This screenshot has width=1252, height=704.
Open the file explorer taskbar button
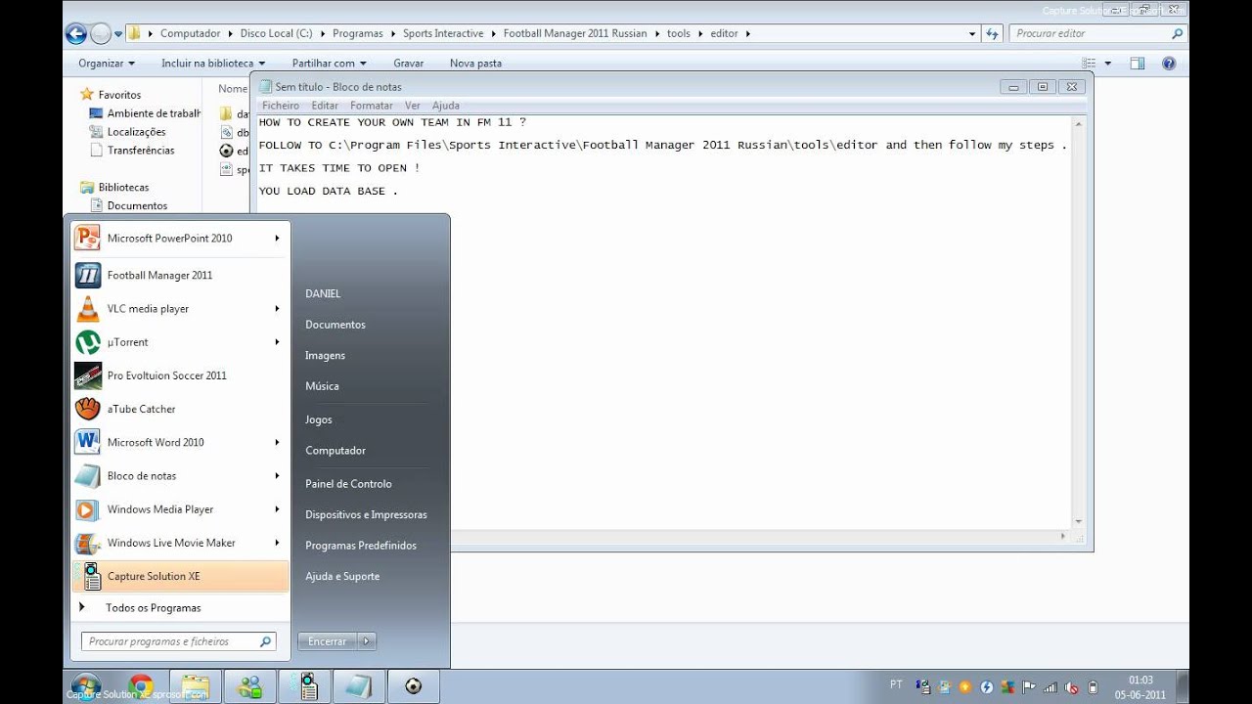[x=195, y=686]
